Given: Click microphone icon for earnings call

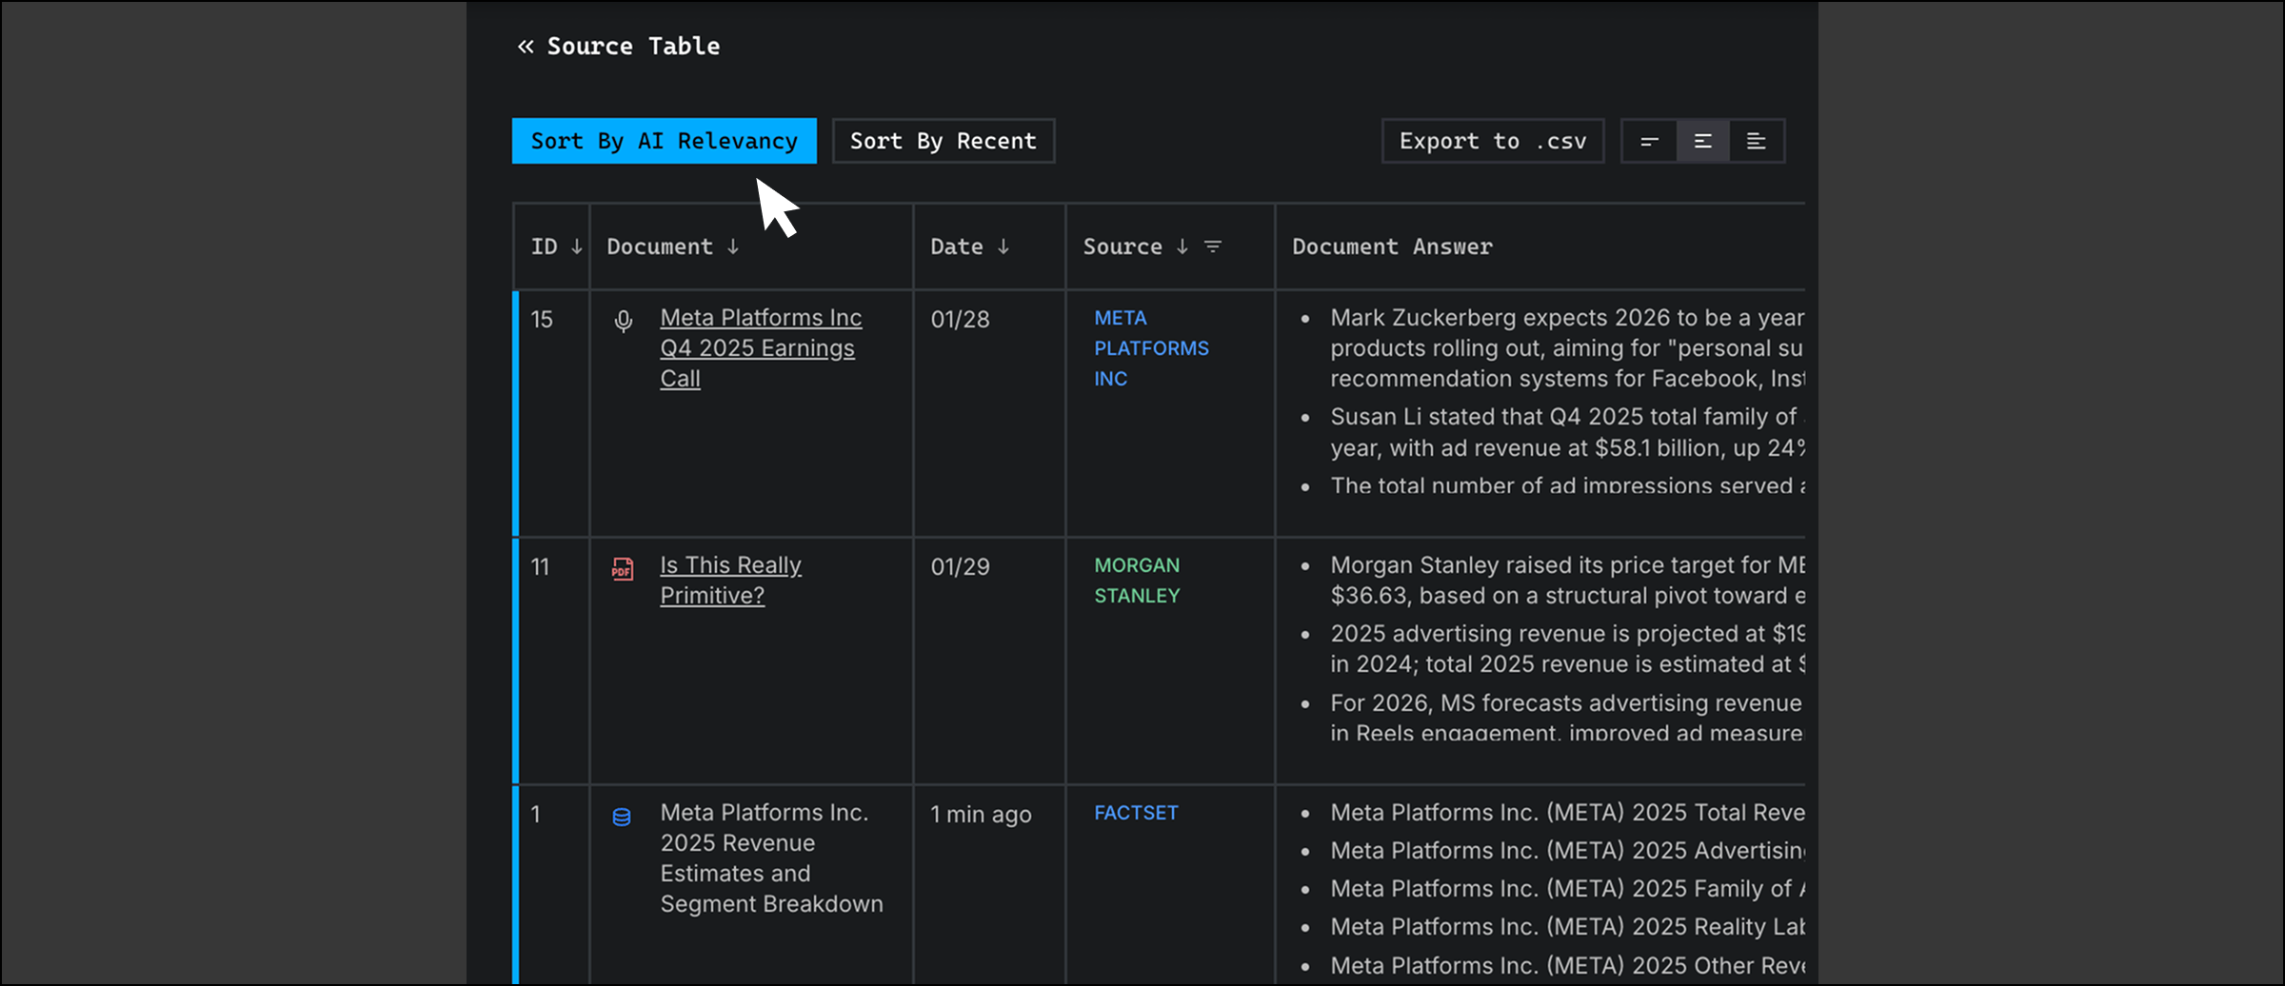Looking at the screenshot, I should click(x=623, y=322).
